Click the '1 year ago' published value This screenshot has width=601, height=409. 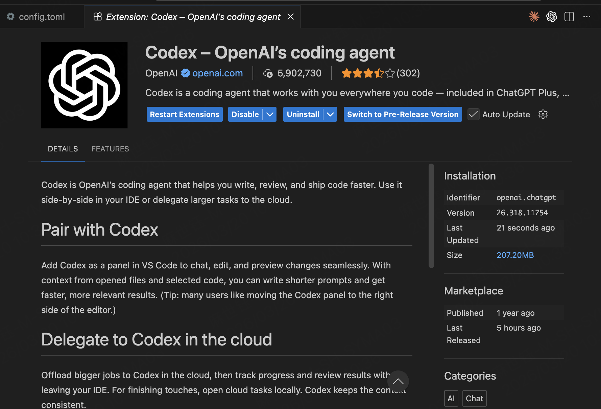click(x=515, y=313)
